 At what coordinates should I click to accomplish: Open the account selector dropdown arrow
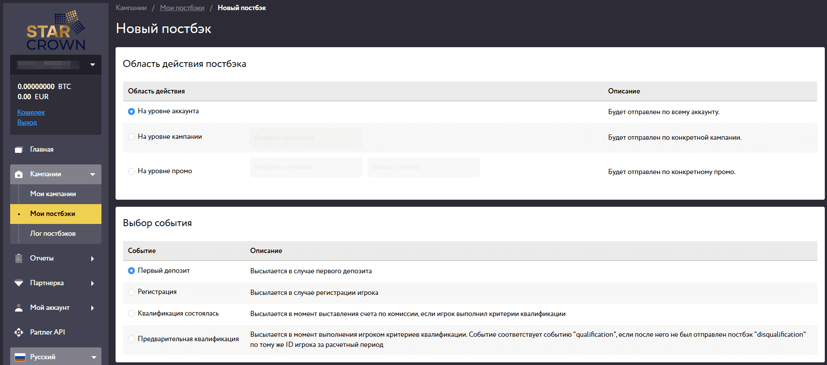point(93,65)
